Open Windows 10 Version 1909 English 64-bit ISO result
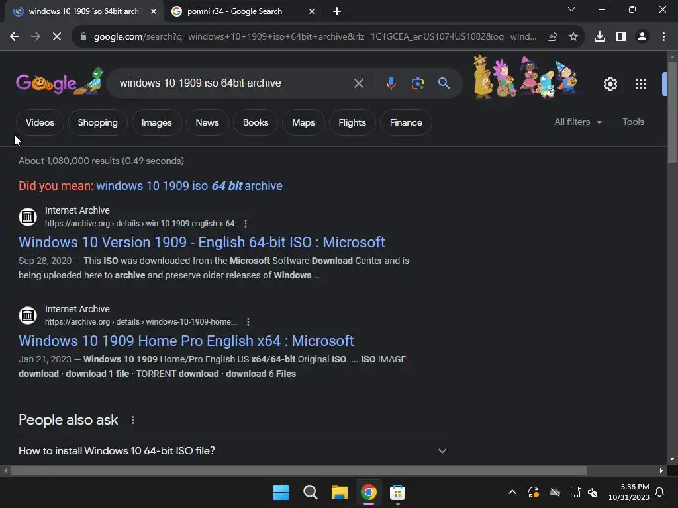The width and height of the screenshot is (678, 508). (201, 242)
